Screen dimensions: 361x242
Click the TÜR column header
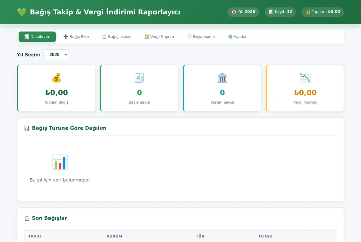pos(200,236)
